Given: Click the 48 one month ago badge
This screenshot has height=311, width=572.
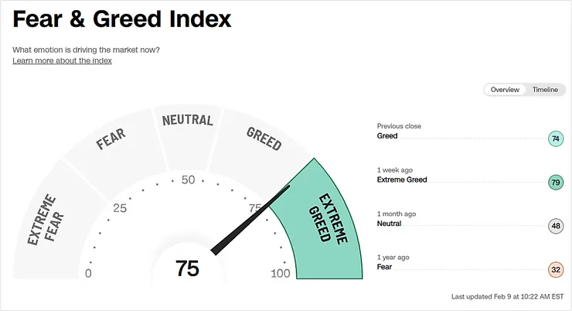Looking at the screenshot, I should (555, 227).
